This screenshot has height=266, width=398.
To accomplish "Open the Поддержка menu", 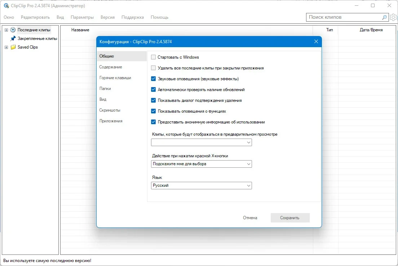I will point(133,17).
